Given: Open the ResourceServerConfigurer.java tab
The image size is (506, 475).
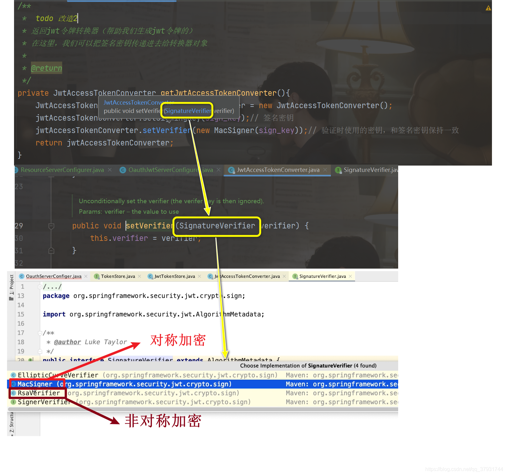Looking at the screenshot, I should tap(62, 170).
